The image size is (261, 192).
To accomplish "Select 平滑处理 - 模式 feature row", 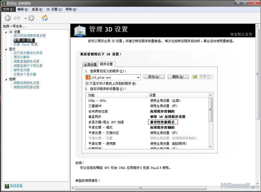I will coord(147,128).
